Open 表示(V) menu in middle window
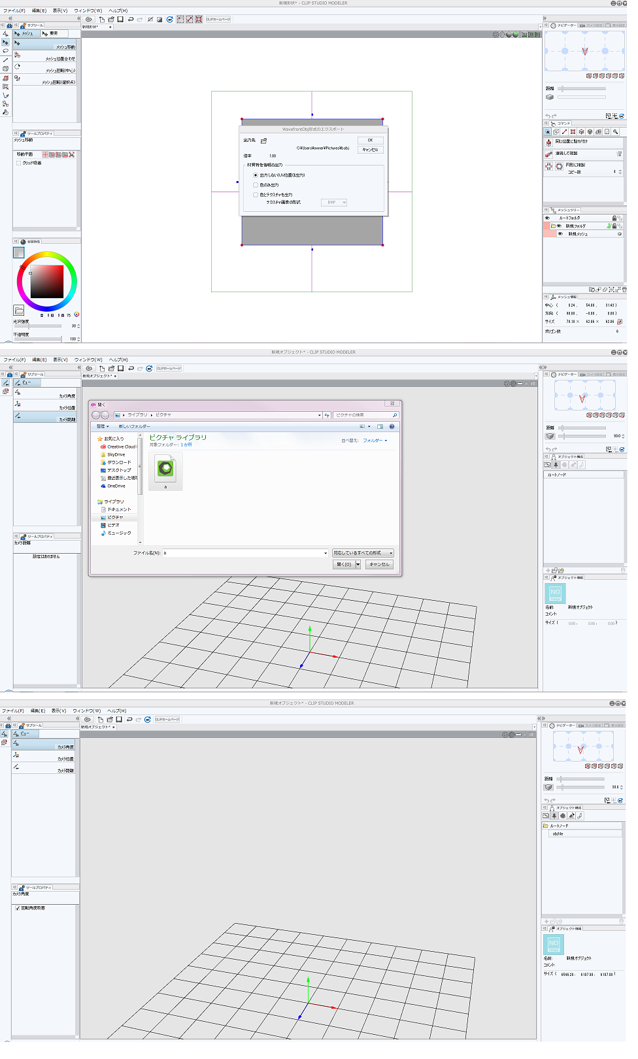This screenshot has height=1059, width=638. point(60,360)
